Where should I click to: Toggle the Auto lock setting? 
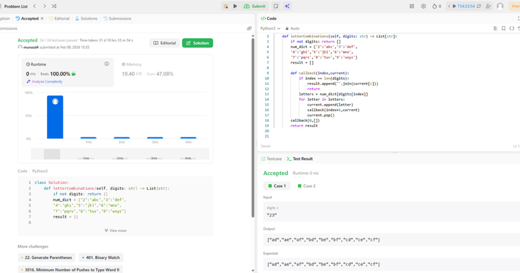point(292,28)
